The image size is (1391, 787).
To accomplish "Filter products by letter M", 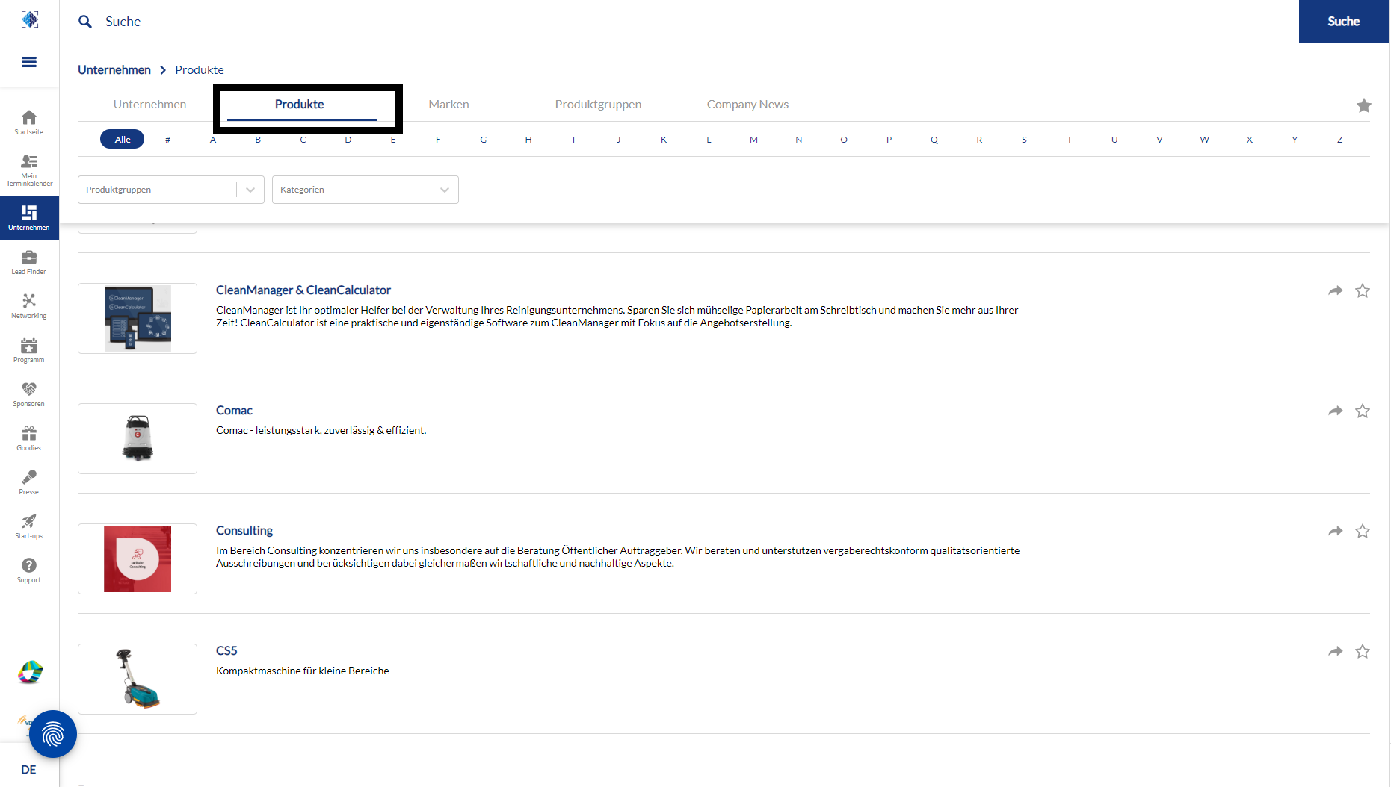I will coord(754,140).
